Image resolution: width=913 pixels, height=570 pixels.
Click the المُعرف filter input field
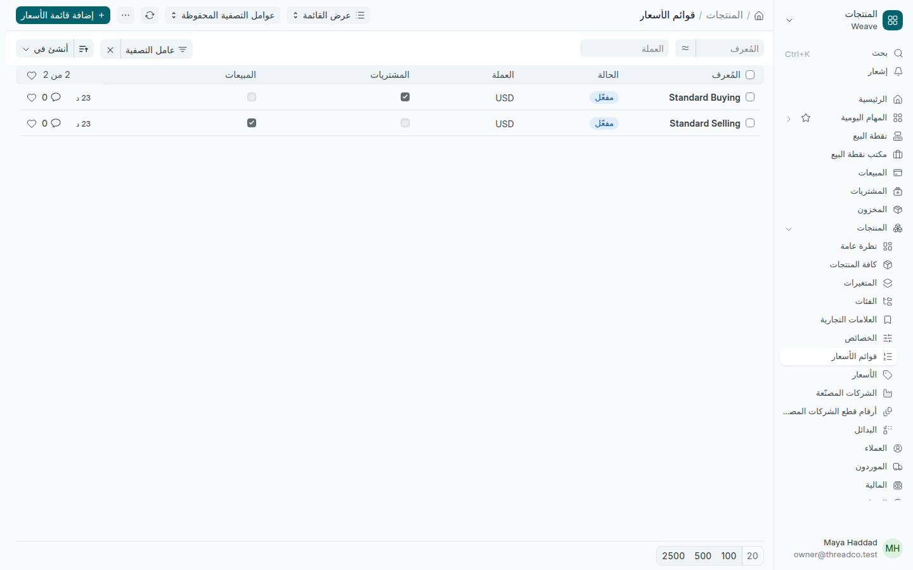(730, 48)
